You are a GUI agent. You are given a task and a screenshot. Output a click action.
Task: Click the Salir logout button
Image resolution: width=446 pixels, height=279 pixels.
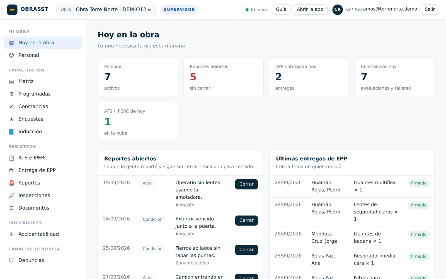tap(430, 9)
